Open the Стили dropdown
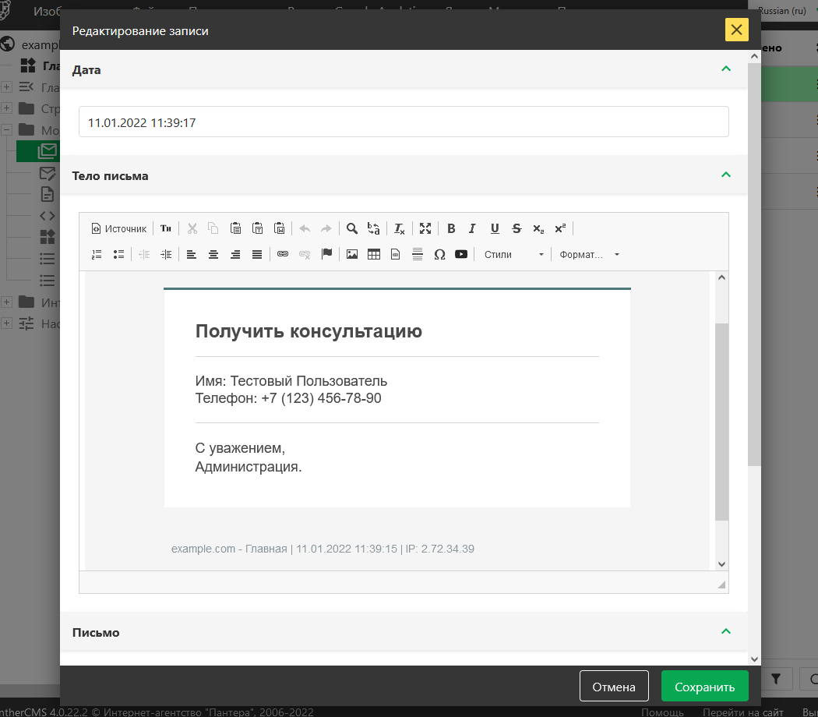 click(x=513, y=254)
